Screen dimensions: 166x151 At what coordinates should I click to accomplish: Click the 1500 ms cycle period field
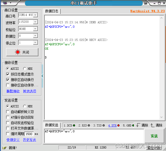tap(29, 134)
